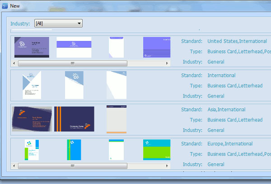Select light blue vertical card back thumbnail
Screen dimensions: 271x184
74,85
